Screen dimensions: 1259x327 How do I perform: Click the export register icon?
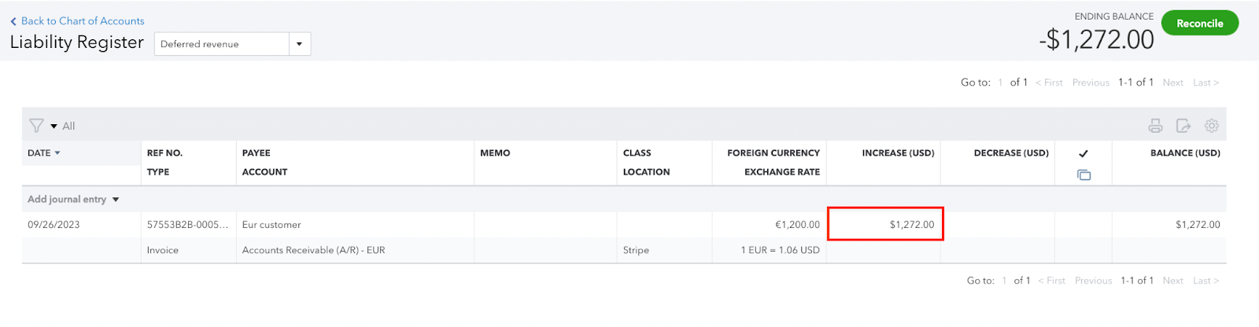[1183, 126]
